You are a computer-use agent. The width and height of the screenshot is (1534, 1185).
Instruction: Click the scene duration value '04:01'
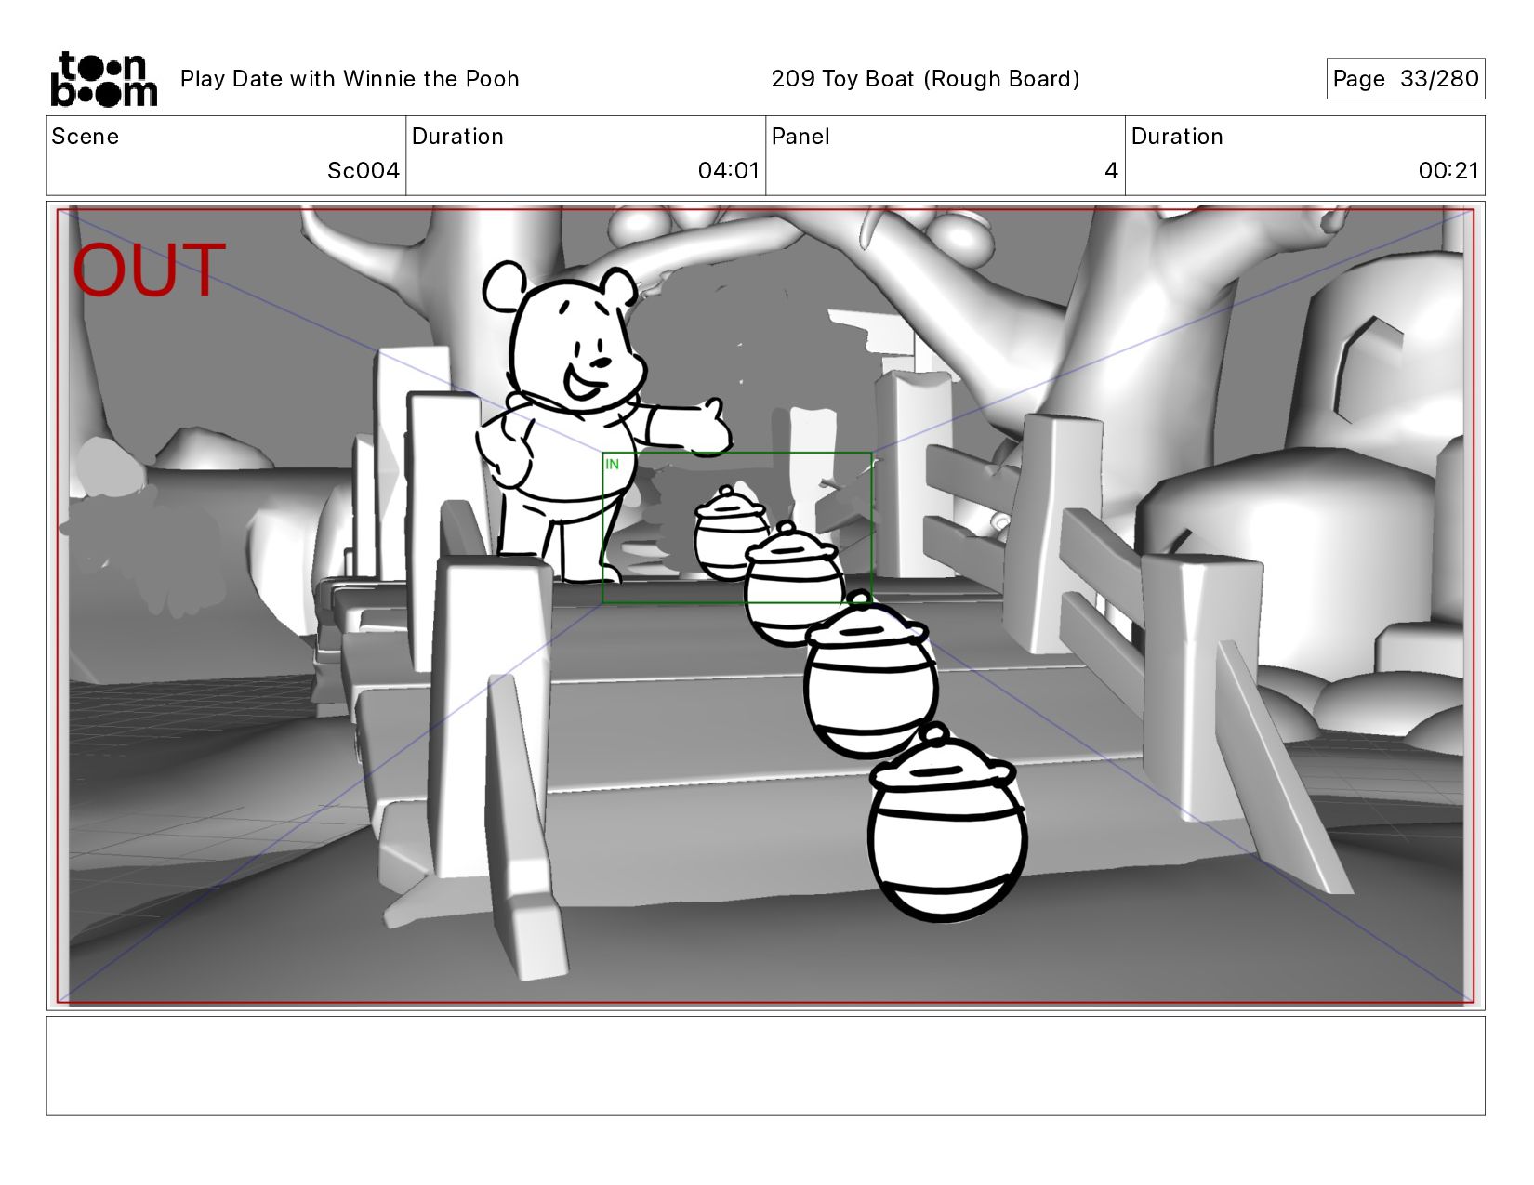tap(729, 171)
